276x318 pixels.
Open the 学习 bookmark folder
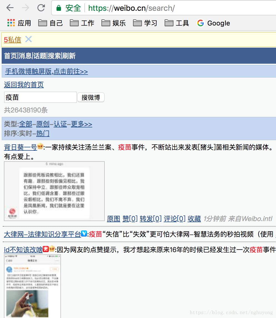click(x=145, y=23)
